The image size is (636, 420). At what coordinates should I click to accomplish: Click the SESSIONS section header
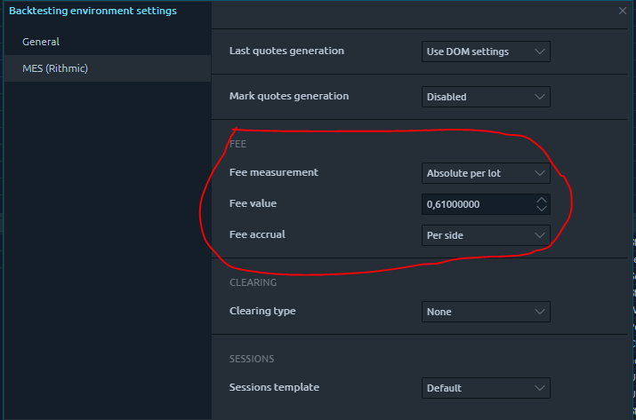pyautogui.click(x=252, y=359)
